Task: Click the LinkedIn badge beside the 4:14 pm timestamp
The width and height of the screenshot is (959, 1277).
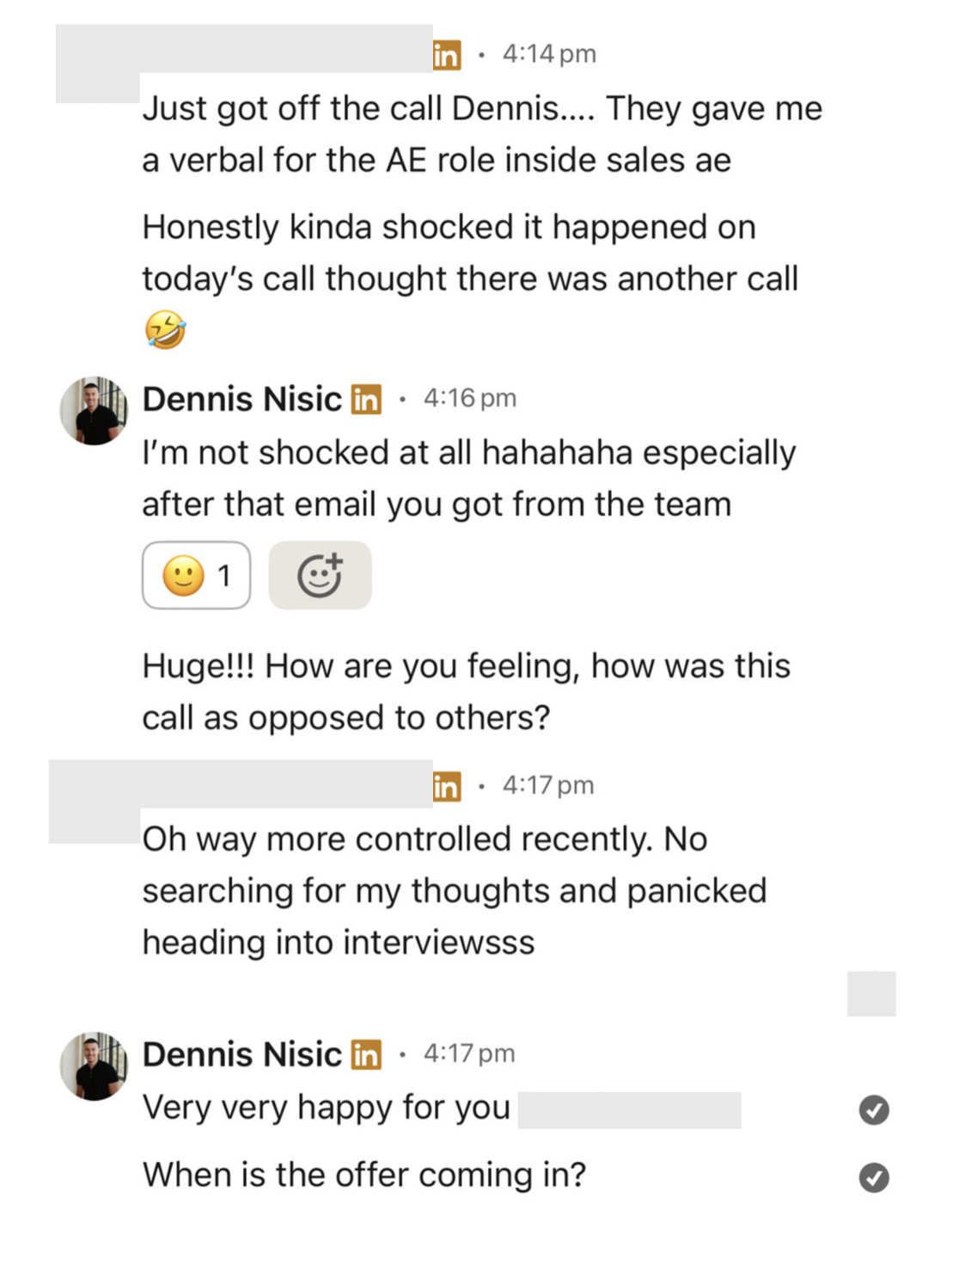Action: [447, 53]
